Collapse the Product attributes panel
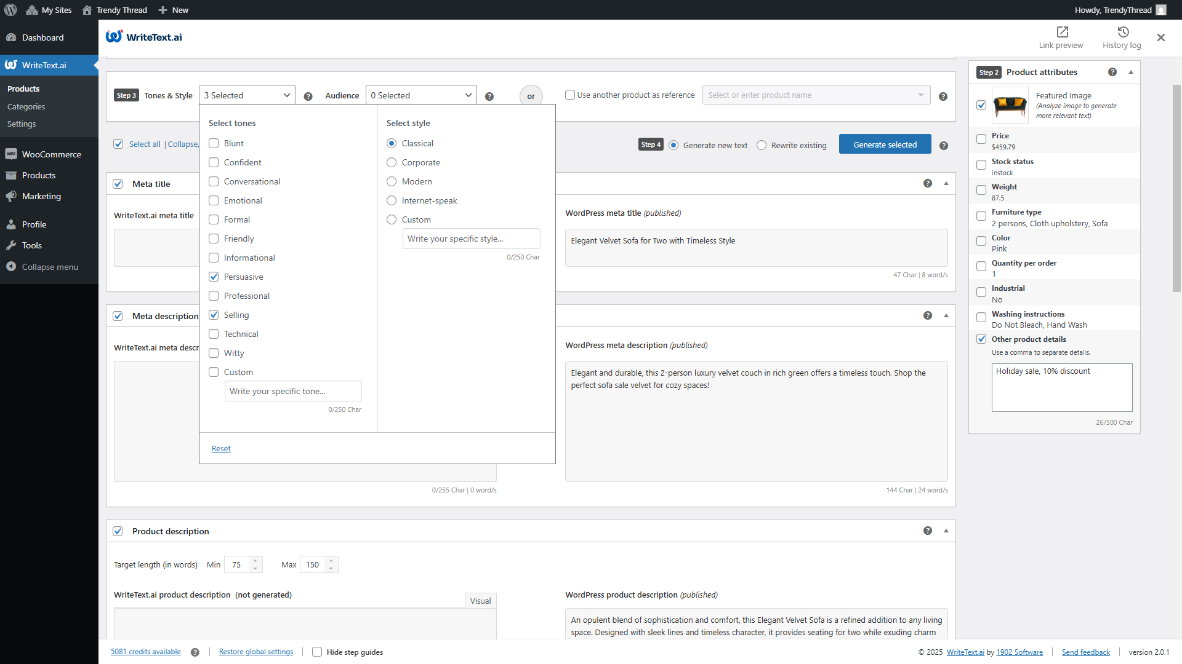The image size is (1182, 664). [x=1131, y=72]
